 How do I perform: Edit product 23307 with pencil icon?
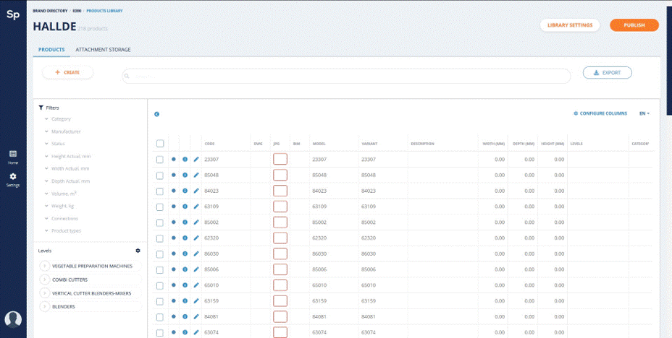pos(196,159)
